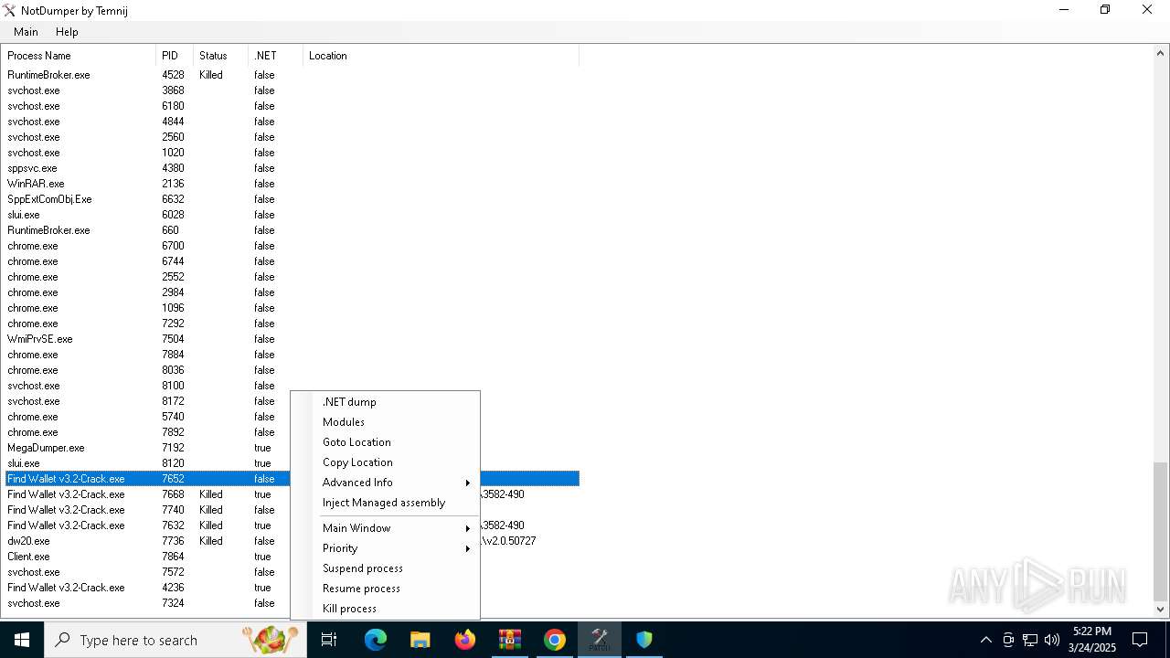
Task: Expand the Main Window submenu
Action: [x=386, y=528]
